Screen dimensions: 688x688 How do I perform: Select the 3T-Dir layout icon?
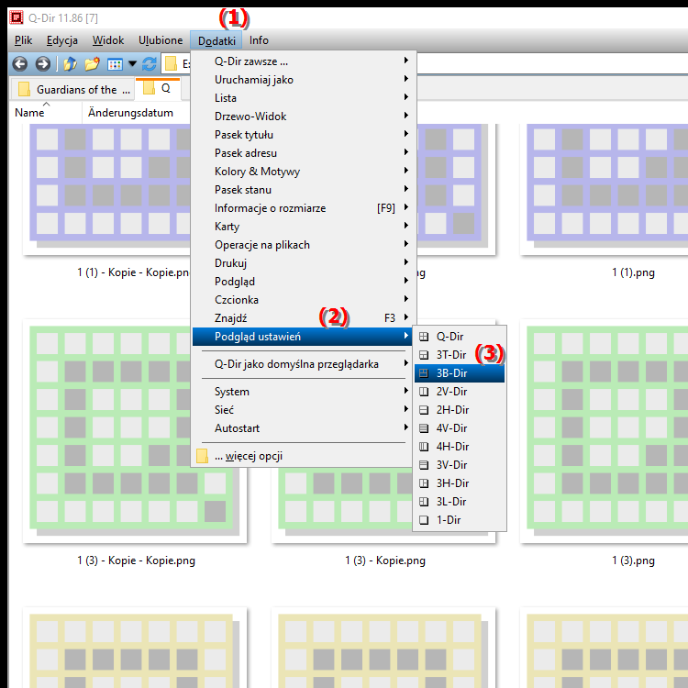(424, 355)
